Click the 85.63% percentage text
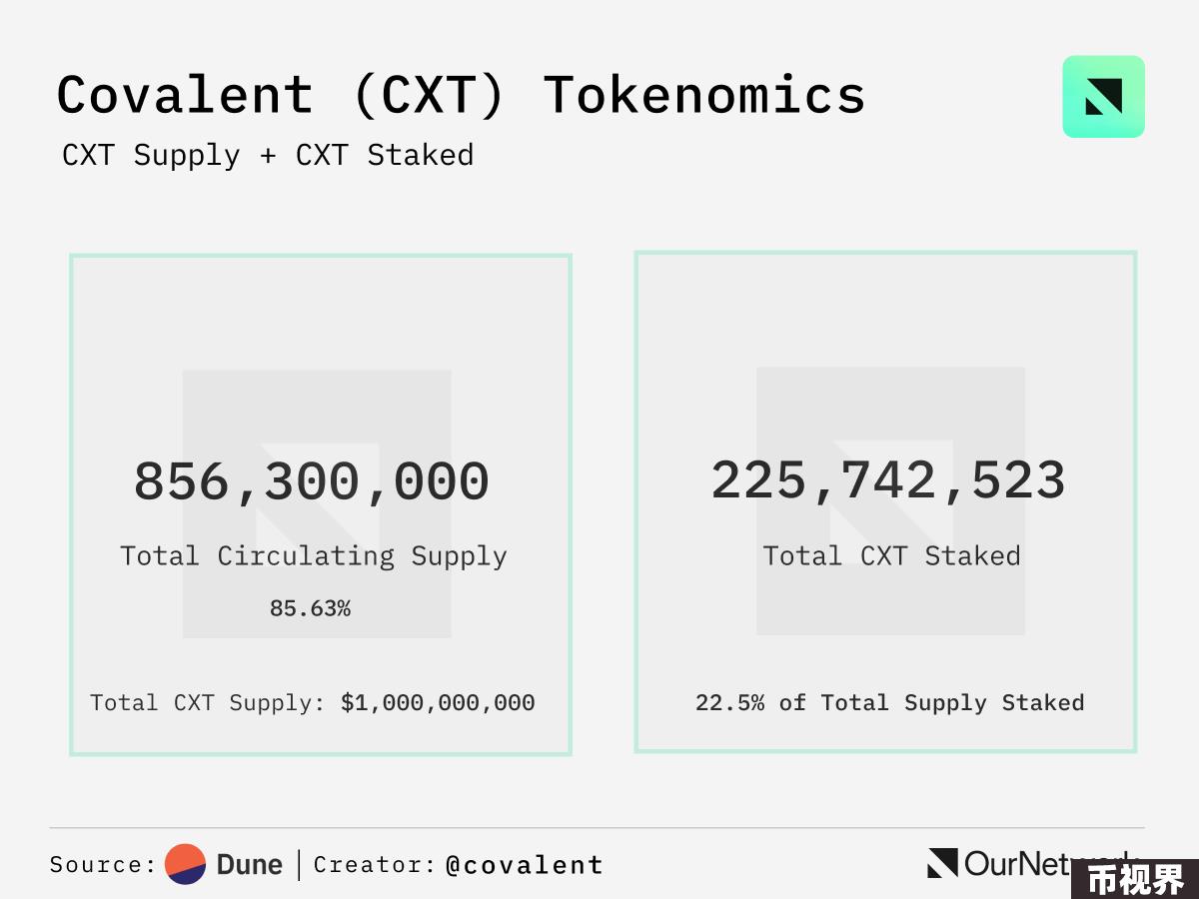Screen dimensions: 1199x899 (310, 608)
